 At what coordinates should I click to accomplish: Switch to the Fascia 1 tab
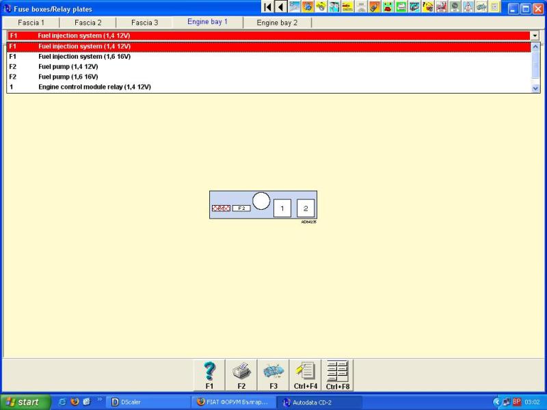(31, 23)
